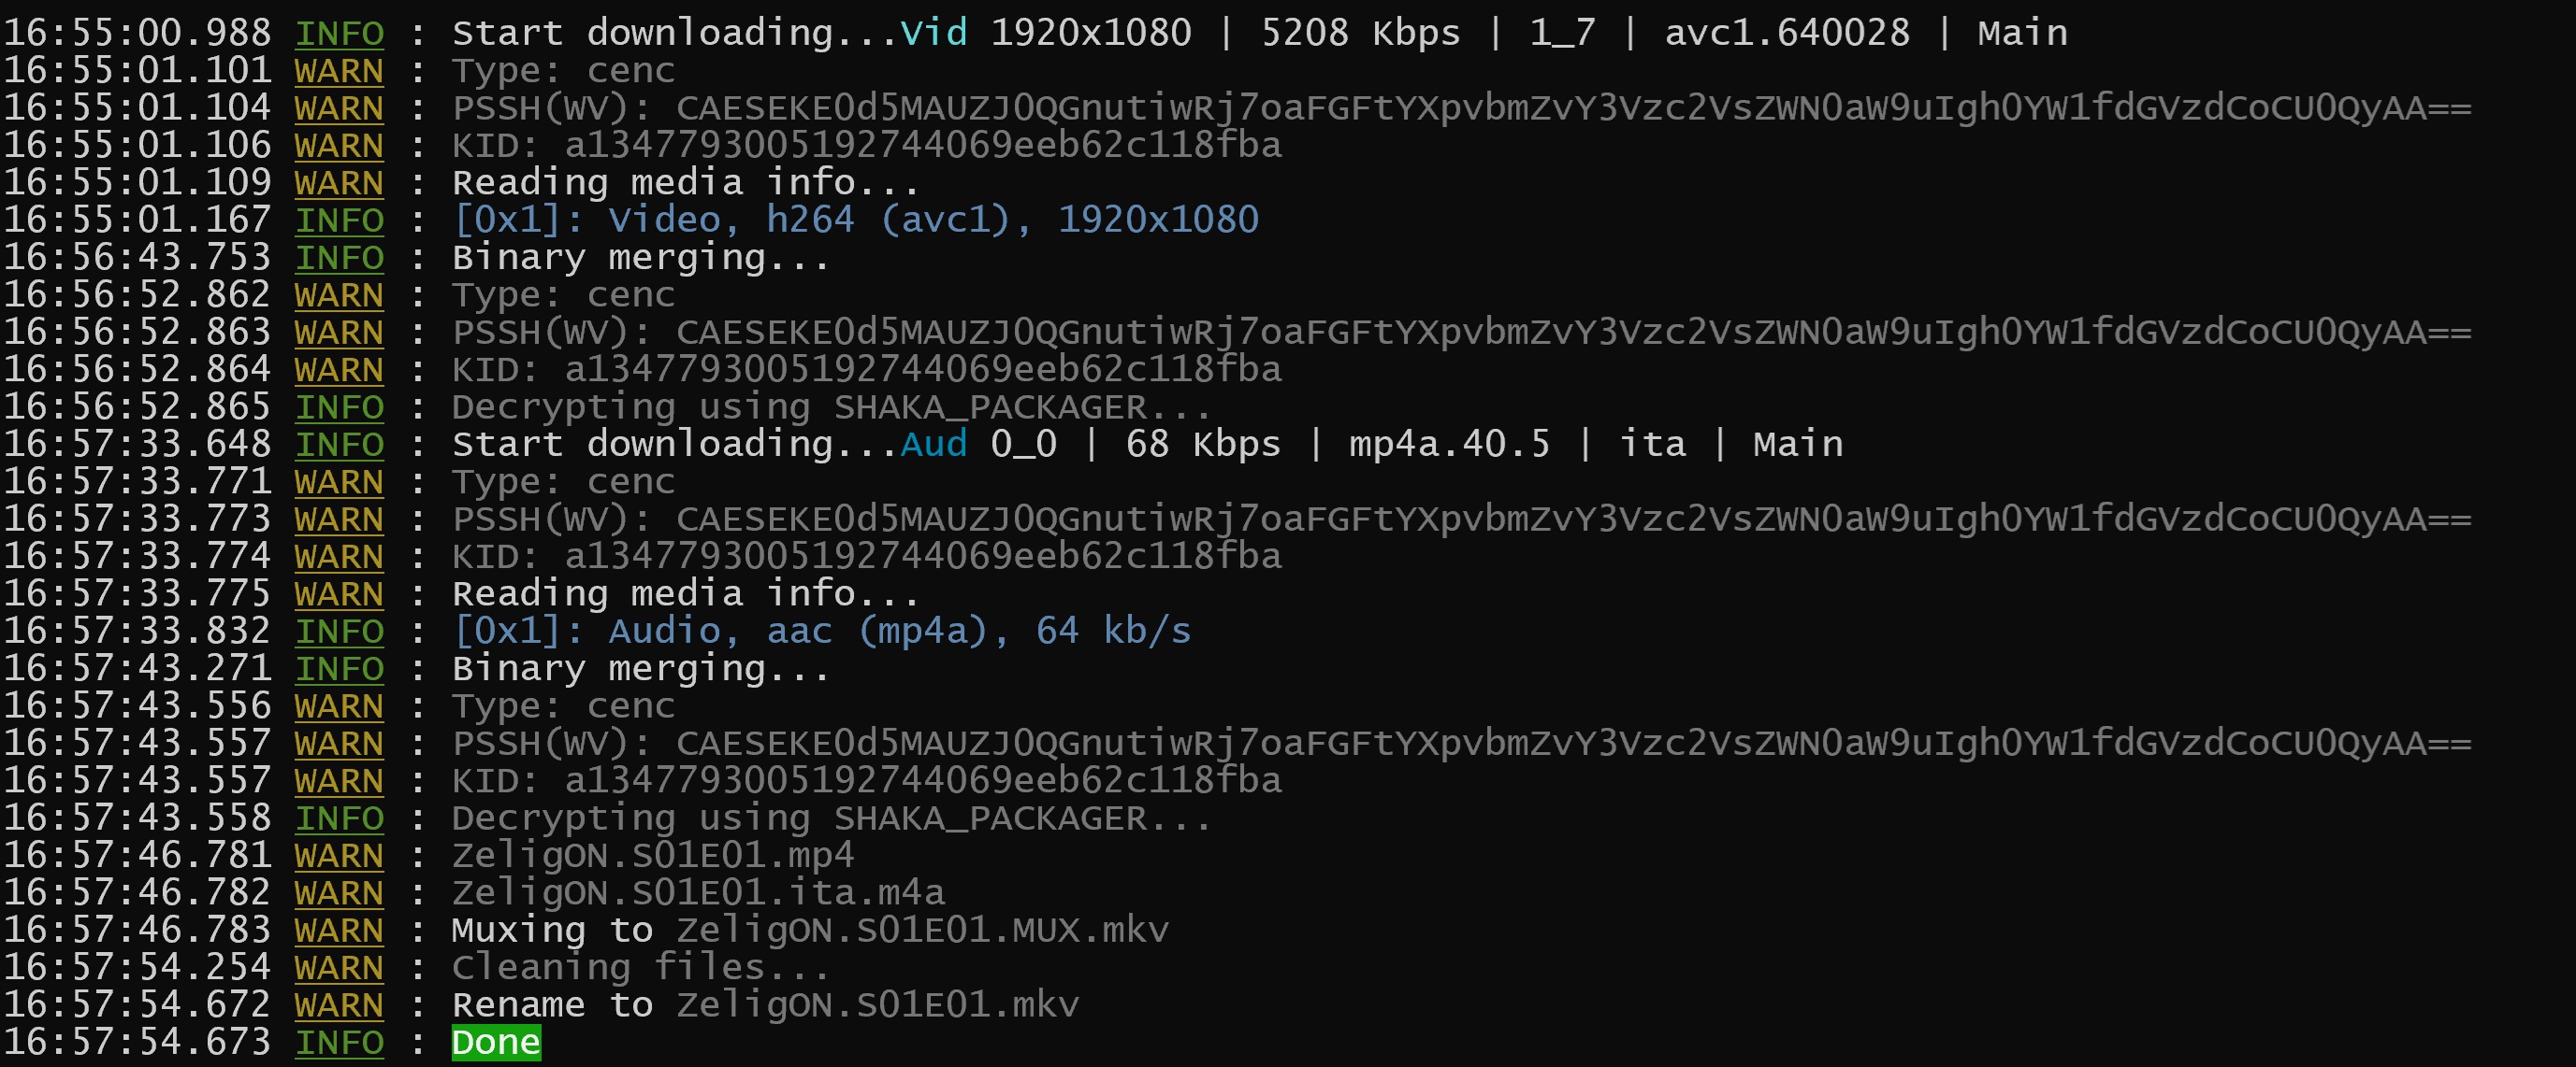This screenshot has width=2576, height=1067.
Task: Click the 68 Kbps audio bitrate
Action: (1203, 444)
